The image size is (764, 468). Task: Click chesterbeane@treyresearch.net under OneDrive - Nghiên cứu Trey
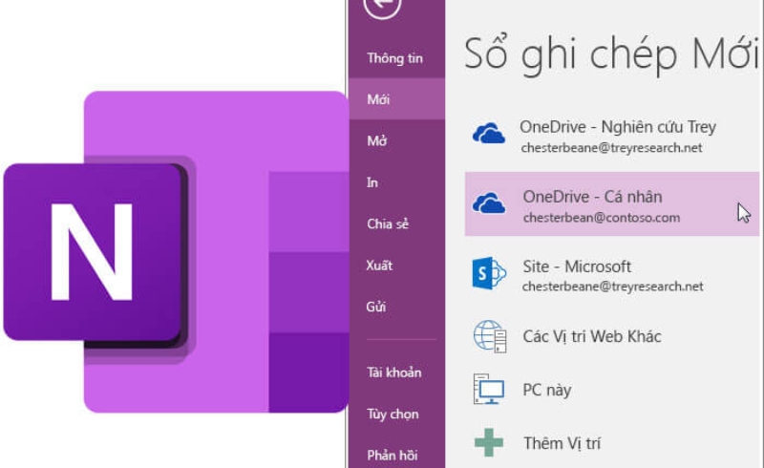(x=611, y=148)
